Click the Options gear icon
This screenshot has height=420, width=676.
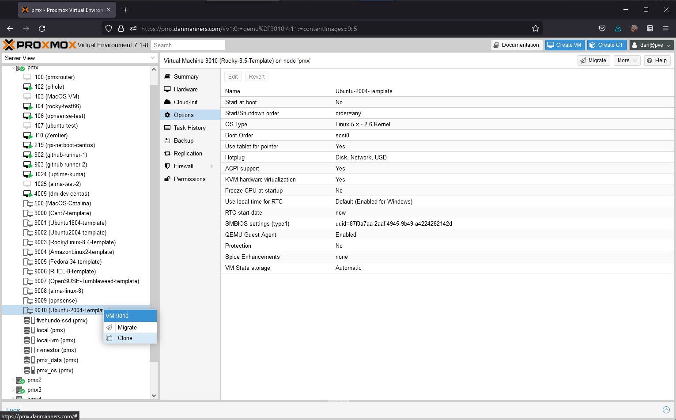tap(167, 115)
